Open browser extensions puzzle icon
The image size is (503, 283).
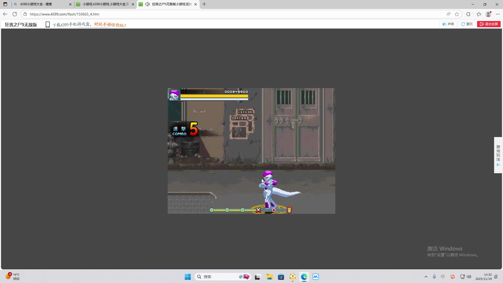(x=468, y=14)
